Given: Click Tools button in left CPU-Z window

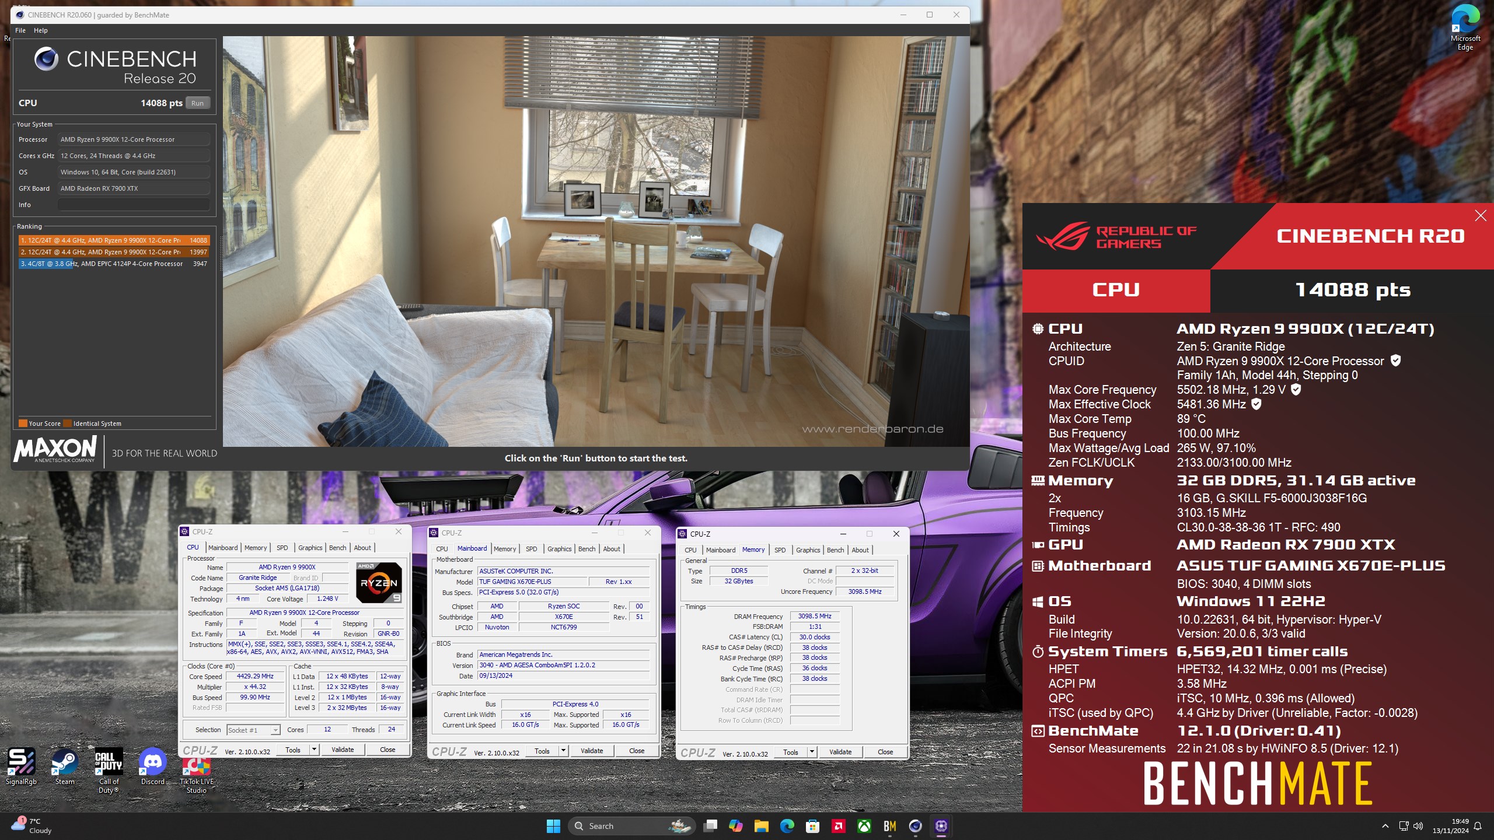Looking at the screenshot, I should click(293, 750).
